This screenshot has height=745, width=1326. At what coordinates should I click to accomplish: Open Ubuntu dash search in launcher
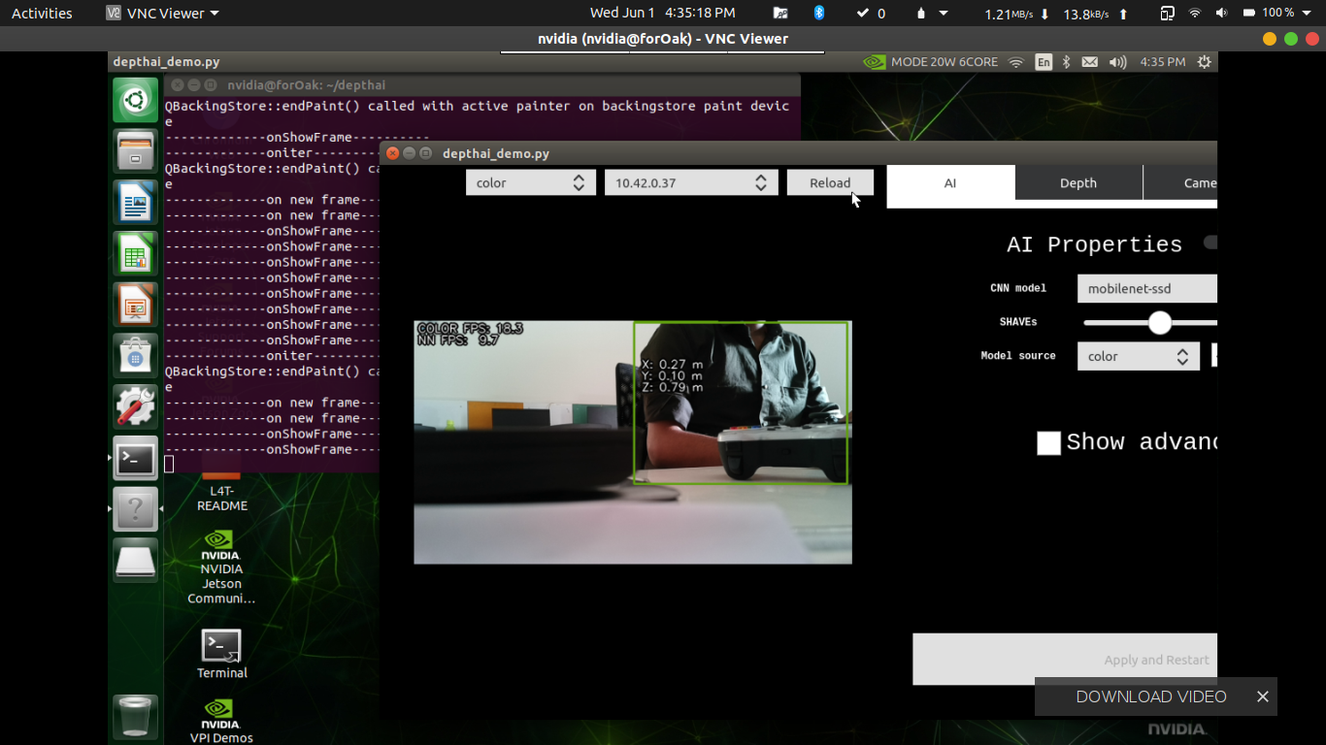click(135, 100)
